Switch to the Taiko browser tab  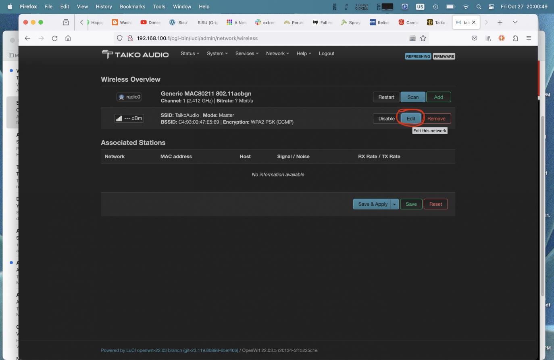tap(436, 23)
